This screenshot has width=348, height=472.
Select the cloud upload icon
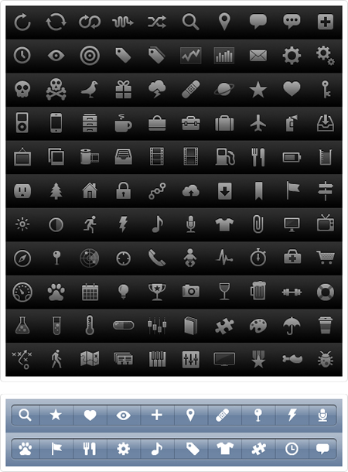(x=191, y=191)
